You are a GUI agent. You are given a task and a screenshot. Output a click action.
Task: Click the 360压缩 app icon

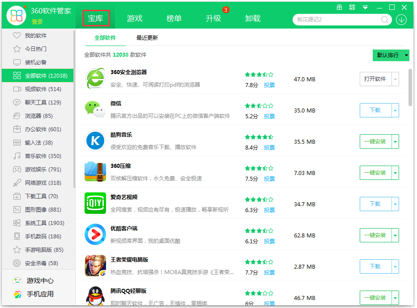95,172
